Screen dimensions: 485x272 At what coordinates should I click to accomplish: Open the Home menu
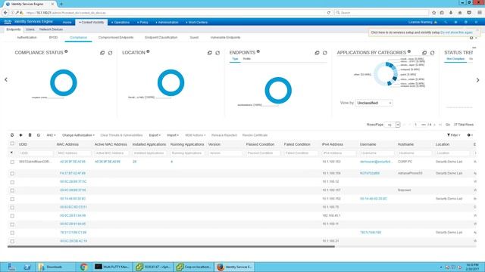pyautogui.click(x=67, y=22)
